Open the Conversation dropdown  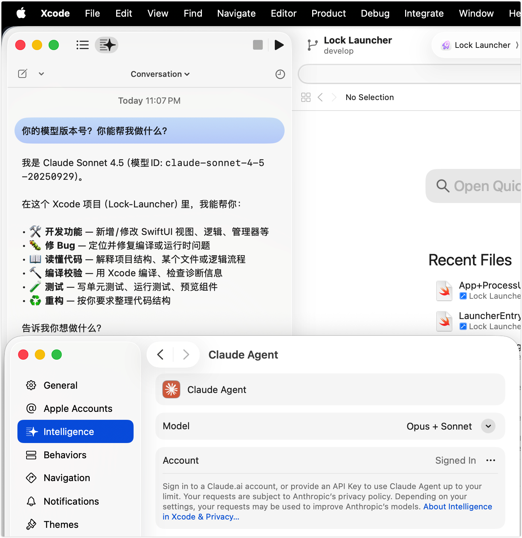tap(160, 74)
